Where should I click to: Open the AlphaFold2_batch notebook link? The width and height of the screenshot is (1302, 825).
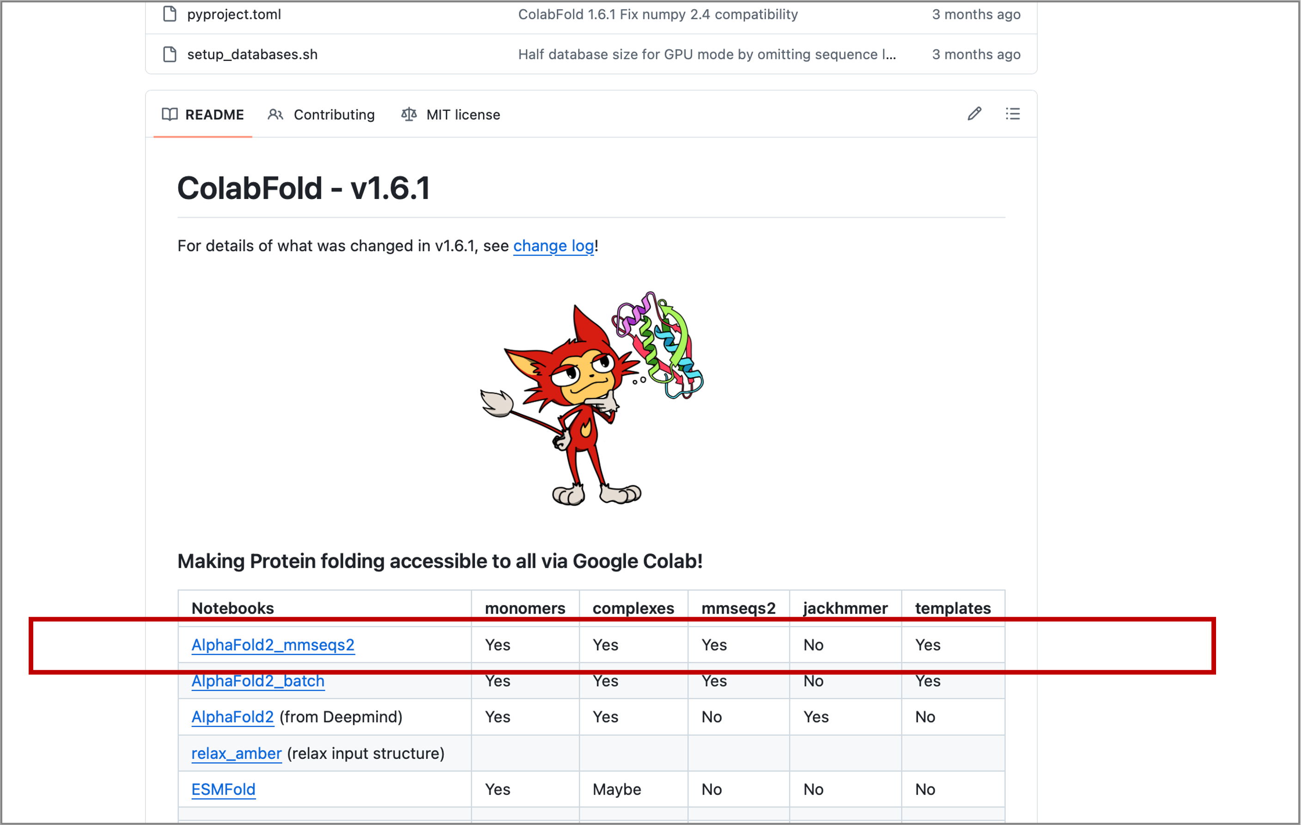tap(258, 681)
